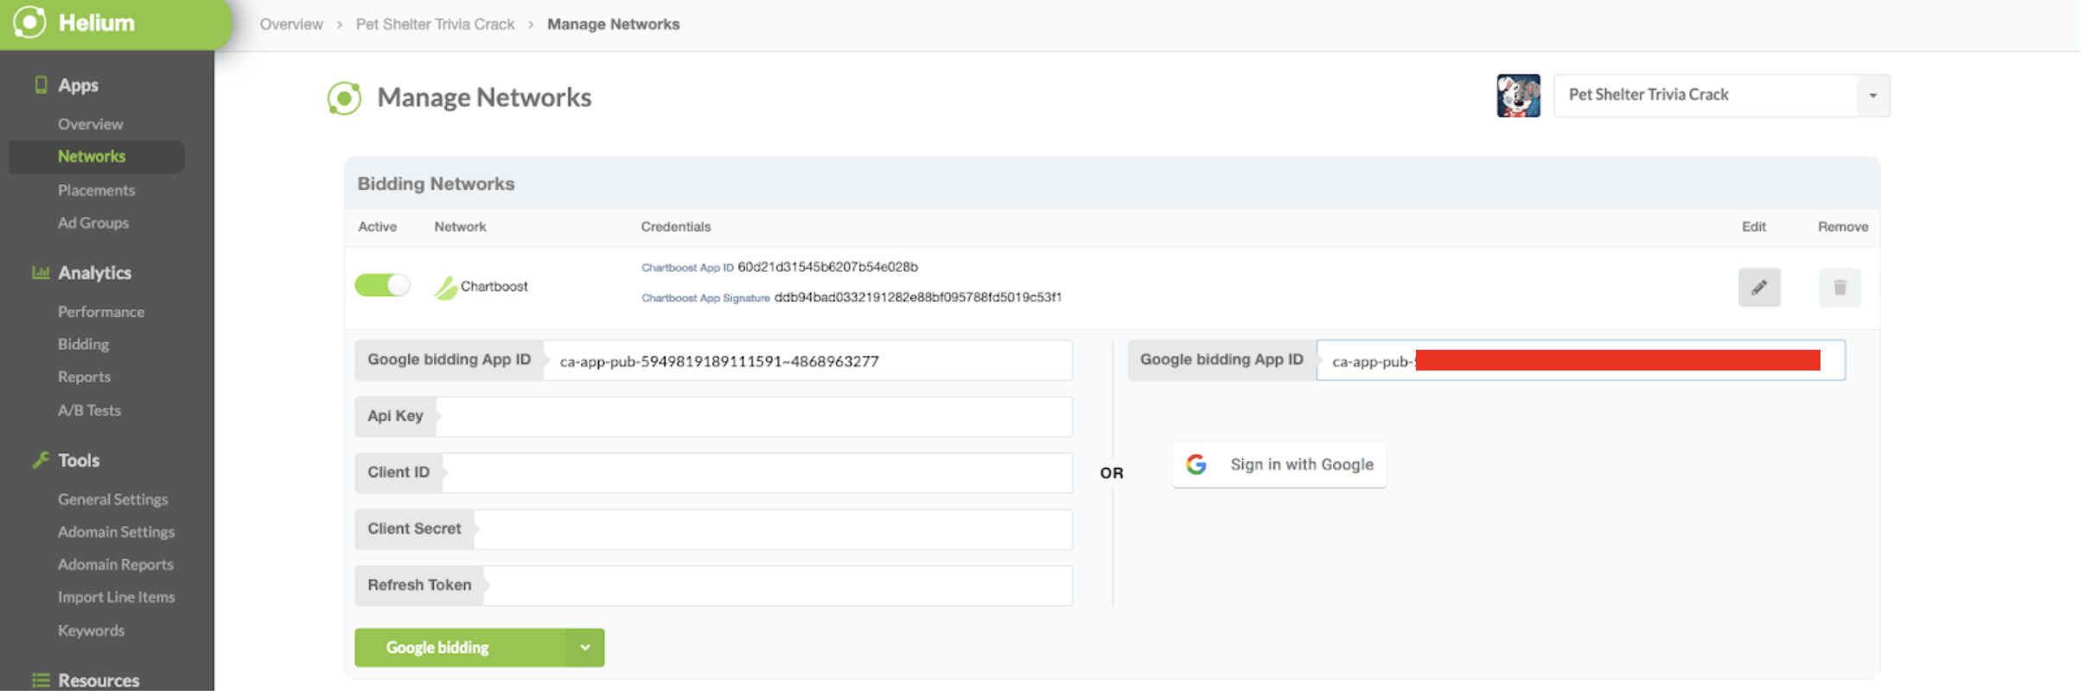Click the Resources section header
The width and height of the screenshot is (2085, 696).
[99, 681]
